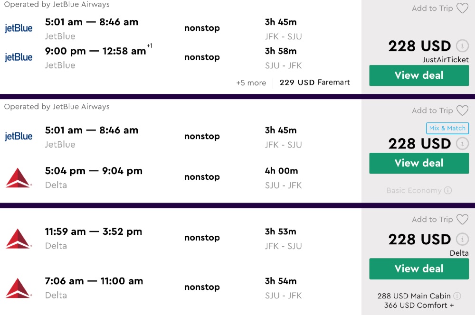Choose the 288 USD Main Cabin fare
The width and height of the screenshot is (475, 315).
point(414,296)
